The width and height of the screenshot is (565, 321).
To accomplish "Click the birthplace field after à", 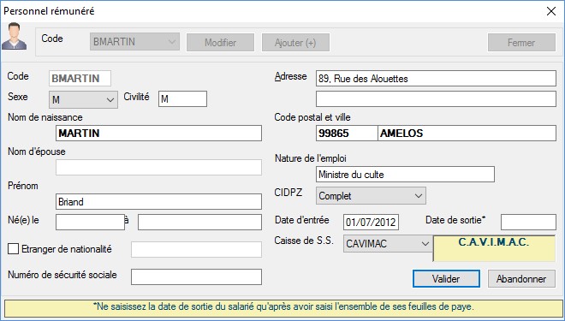I will coord(199,223).
